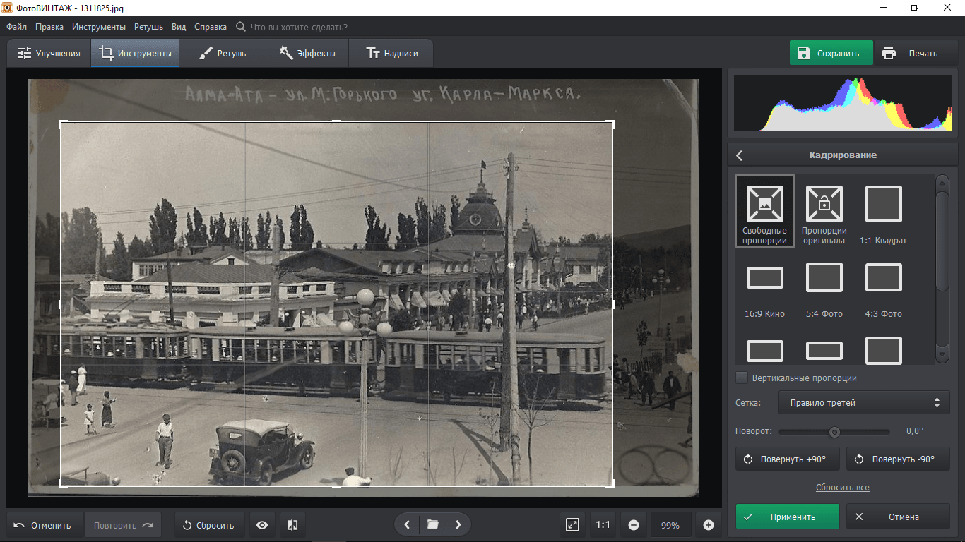Toggle the before/after compare view

292,525
